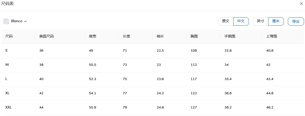The height and width of the screenshot is (116, 305).
Task: Click the 胸围 column header
Action: [x=194, y=36]
